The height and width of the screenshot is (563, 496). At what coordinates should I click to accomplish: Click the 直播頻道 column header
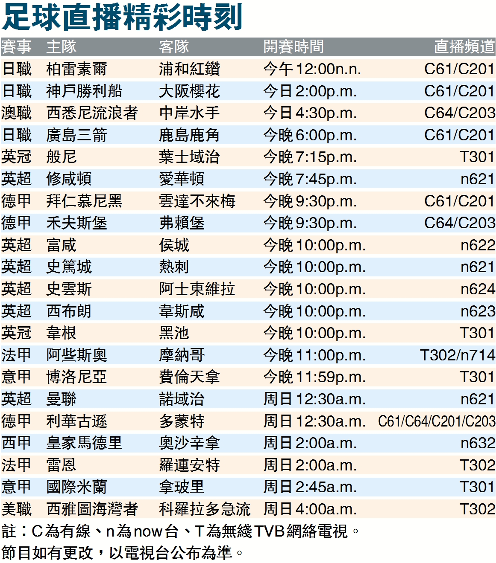tap(464, 47)
